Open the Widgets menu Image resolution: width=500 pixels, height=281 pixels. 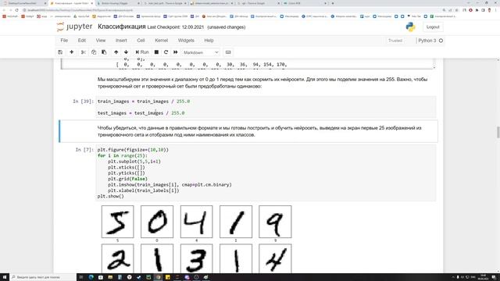186,41
